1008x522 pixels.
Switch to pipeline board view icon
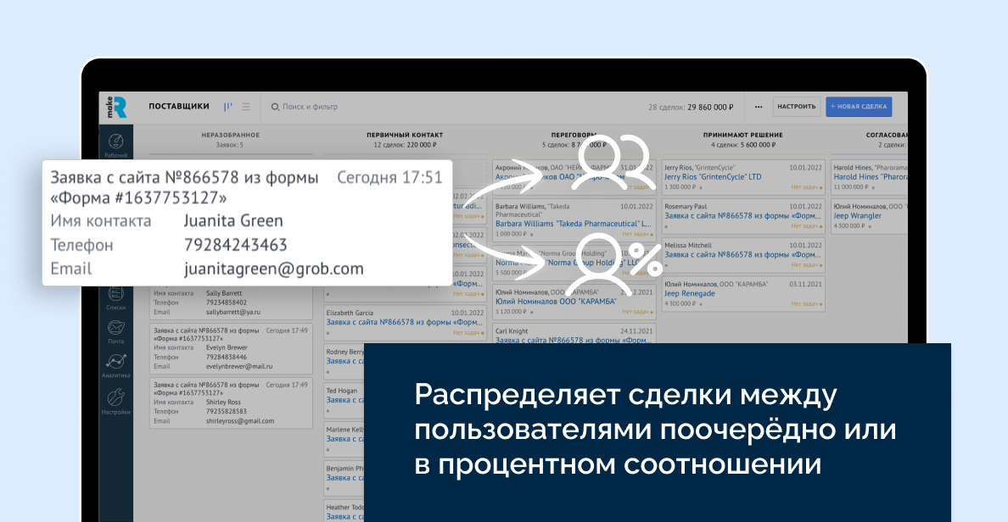point(227,107)
